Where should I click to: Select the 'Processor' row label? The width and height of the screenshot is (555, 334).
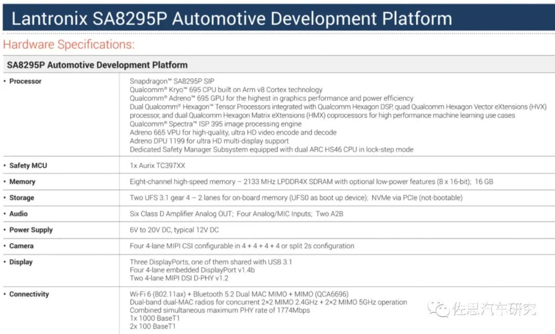tap(25, 81)
